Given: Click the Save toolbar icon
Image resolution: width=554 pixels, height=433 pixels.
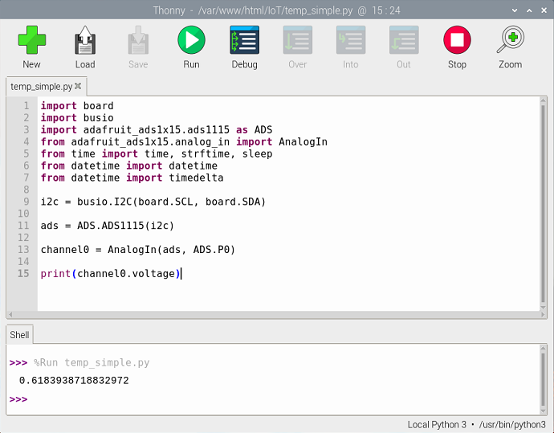Looking at the screenshot, I should coord(138,47).
